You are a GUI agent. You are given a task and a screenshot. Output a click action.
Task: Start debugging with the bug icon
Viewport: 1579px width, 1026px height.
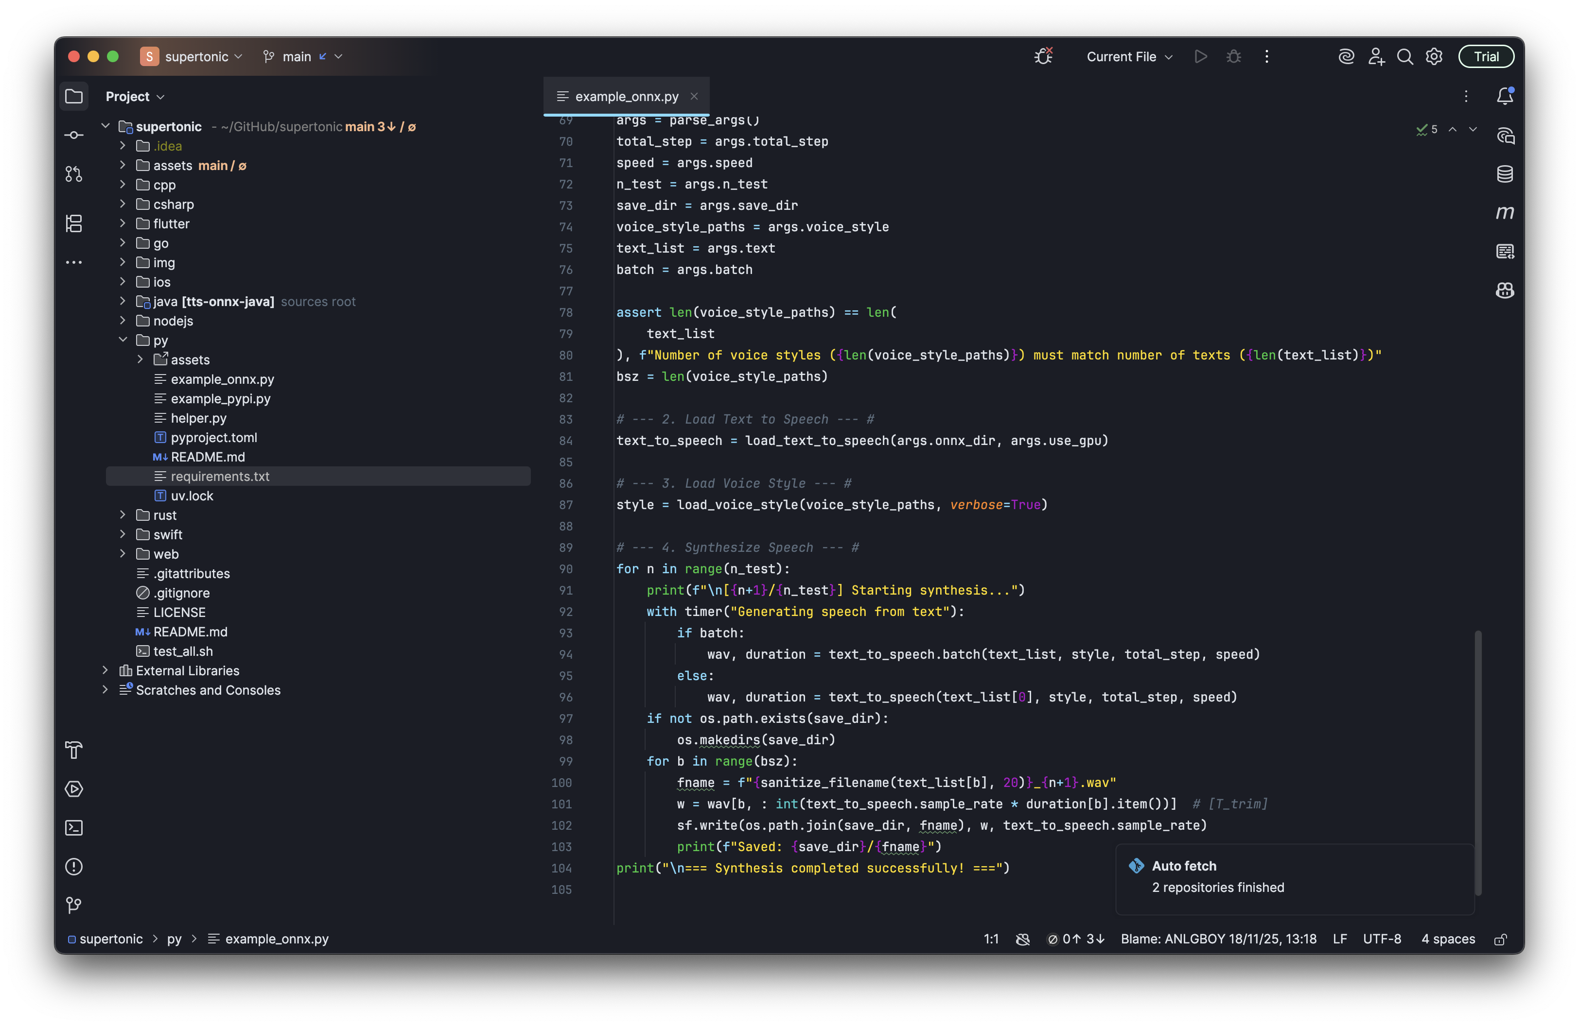[1233, 56]
